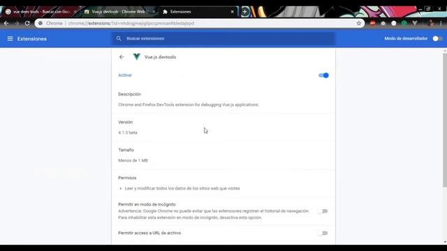Image resolution: width=447 pixels, height=251 pixels.
Task: Open Chrome's three-dot menu
Action: coord(441,23)
